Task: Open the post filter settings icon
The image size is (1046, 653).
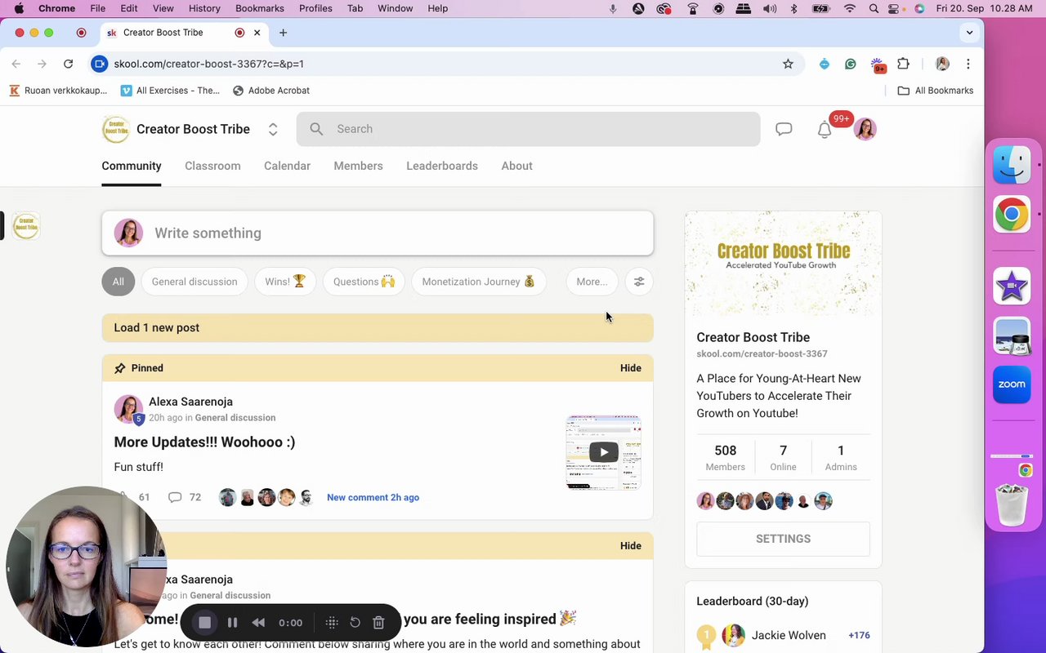Action: tap(639, 282)
